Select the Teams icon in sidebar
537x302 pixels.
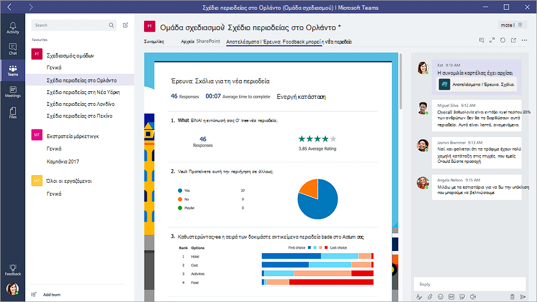13,70
